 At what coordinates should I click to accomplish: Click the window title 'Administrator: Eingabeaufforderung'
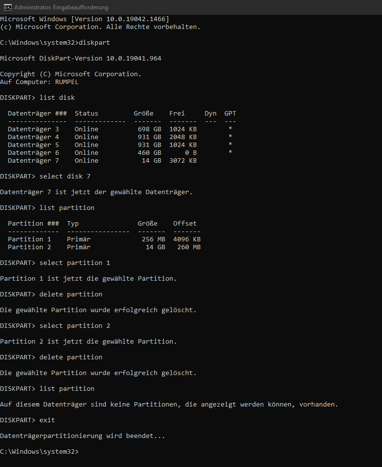(x=61, y=7)
